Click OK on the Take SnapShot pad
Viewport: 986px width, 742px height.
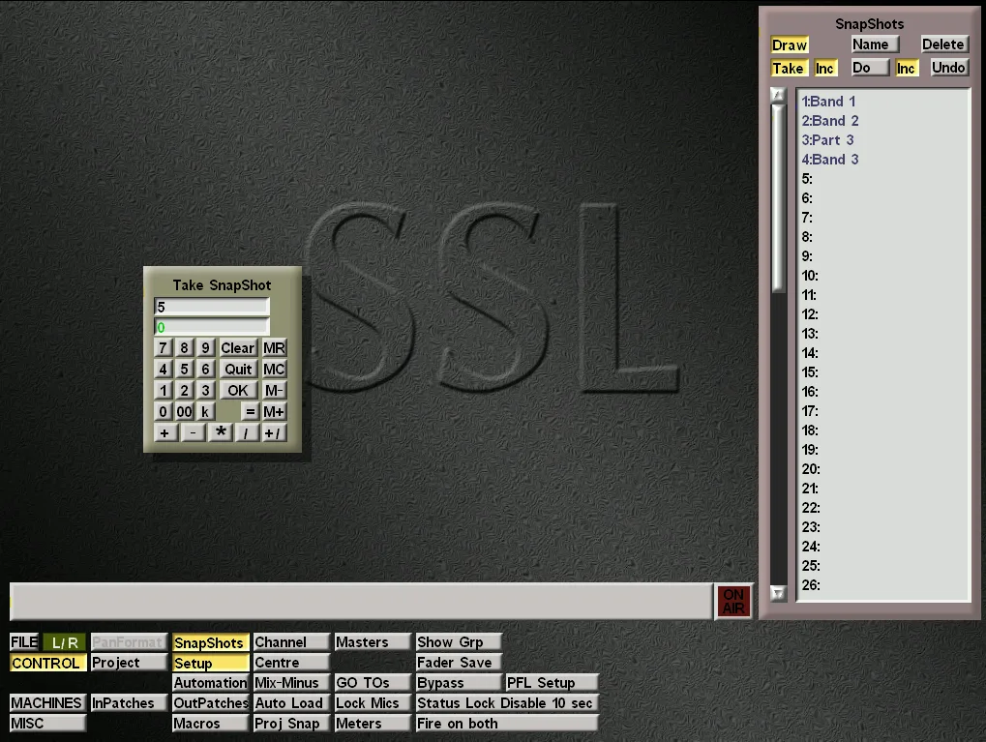[238, 391]
